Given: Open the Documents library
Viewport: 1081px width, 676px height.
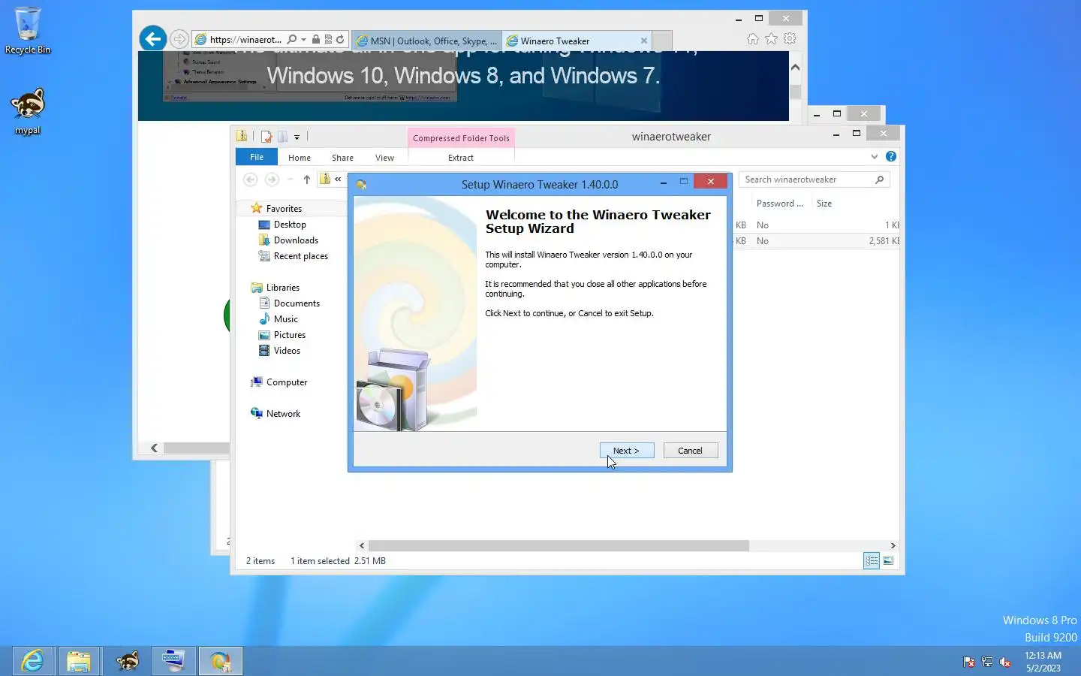Looking at the screenshot, I should coord(297,303).
